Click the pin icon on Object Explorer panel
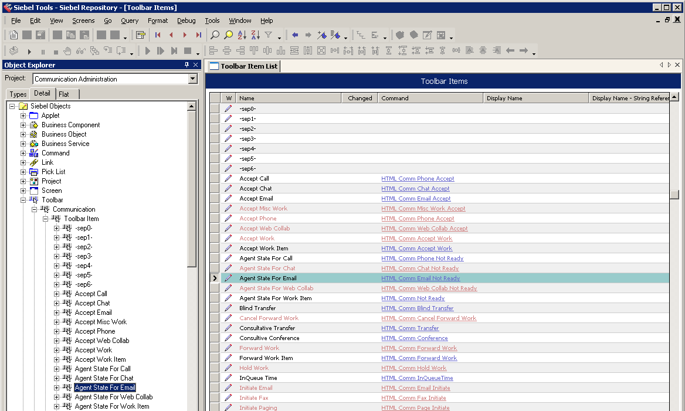This screenshot has width=685, height=411. (187, 65)
